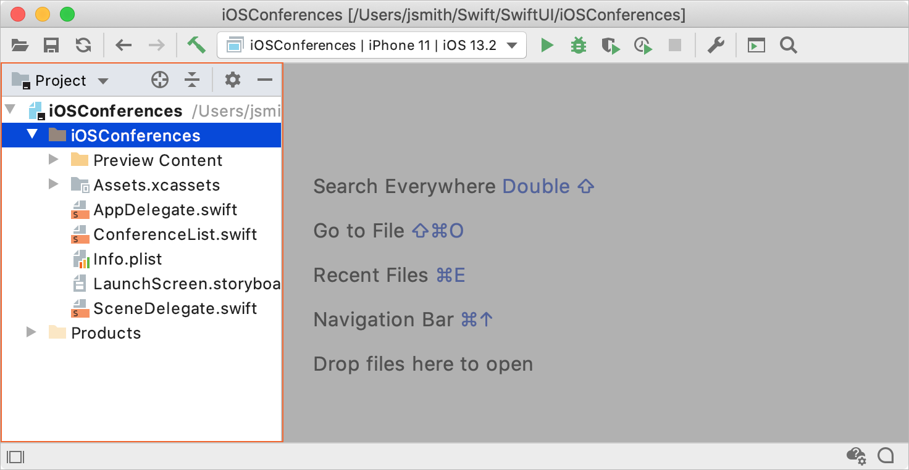Click the Search magnifier icon in the toolbar
This screenshot has height=470, width=909.
[789, 46]
